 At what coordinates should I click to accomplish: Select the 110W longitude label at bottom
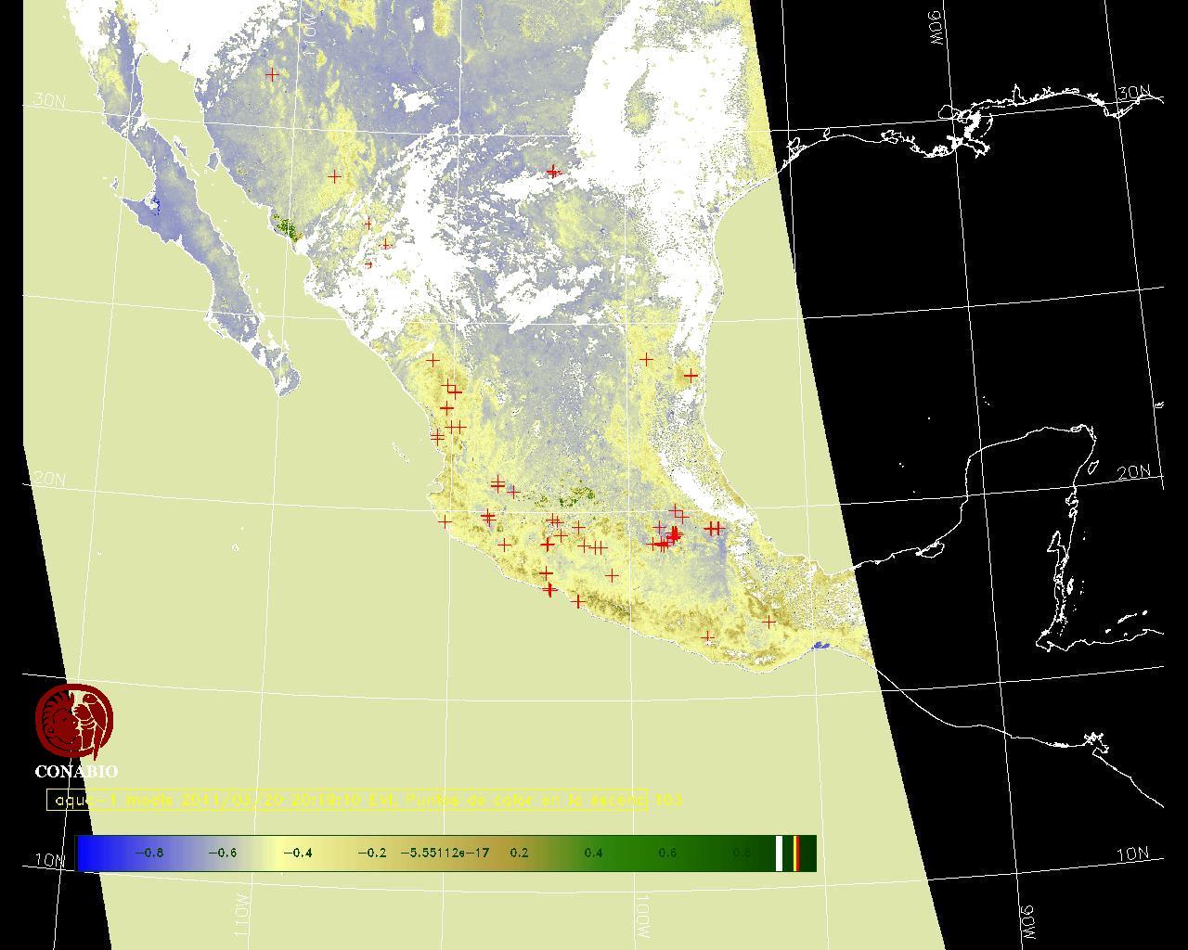tap(239, 915)
